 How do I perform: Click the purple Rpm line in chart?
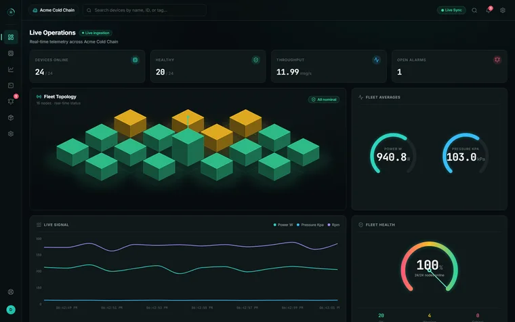[x=191, y=245]
